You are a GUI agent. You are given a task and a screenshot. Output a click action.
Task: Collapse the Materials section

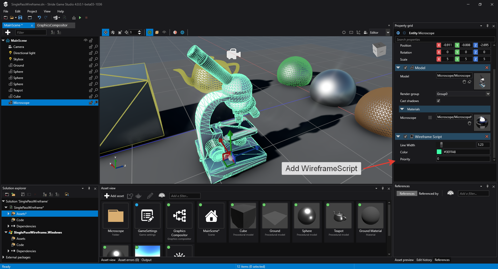[402, 109]
